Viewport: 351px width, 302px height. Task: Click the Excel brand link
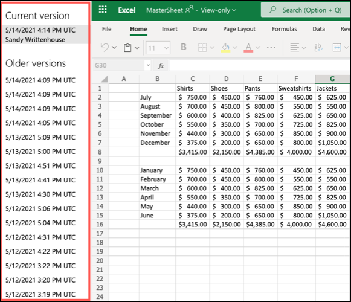click(127, 10)
